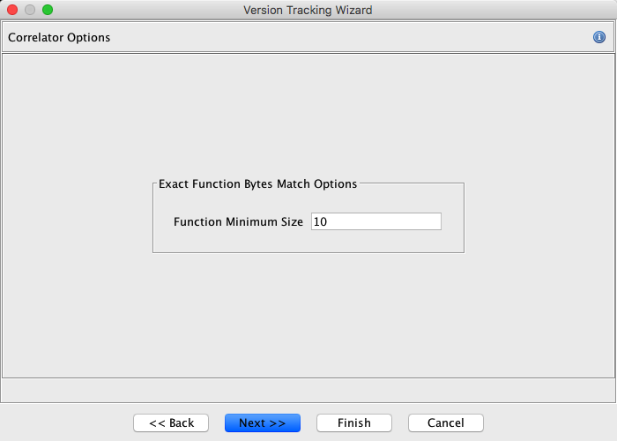Click empty header space right of Correlator Options
Viewport: 617px width, 441px height.
point(353,38)
